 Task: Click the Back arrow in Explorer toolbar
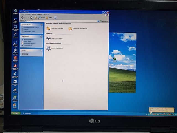click(x=22, y=17)
